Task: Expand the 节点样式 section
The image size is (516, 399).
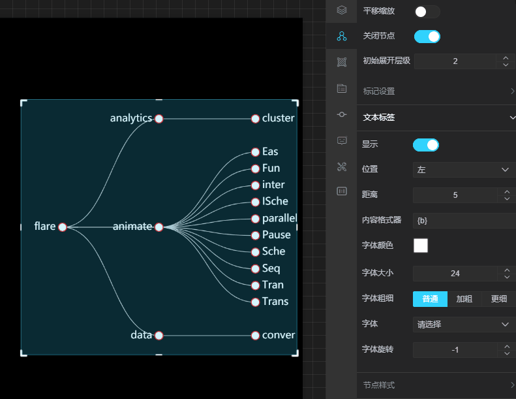Action: pos(436,385)
